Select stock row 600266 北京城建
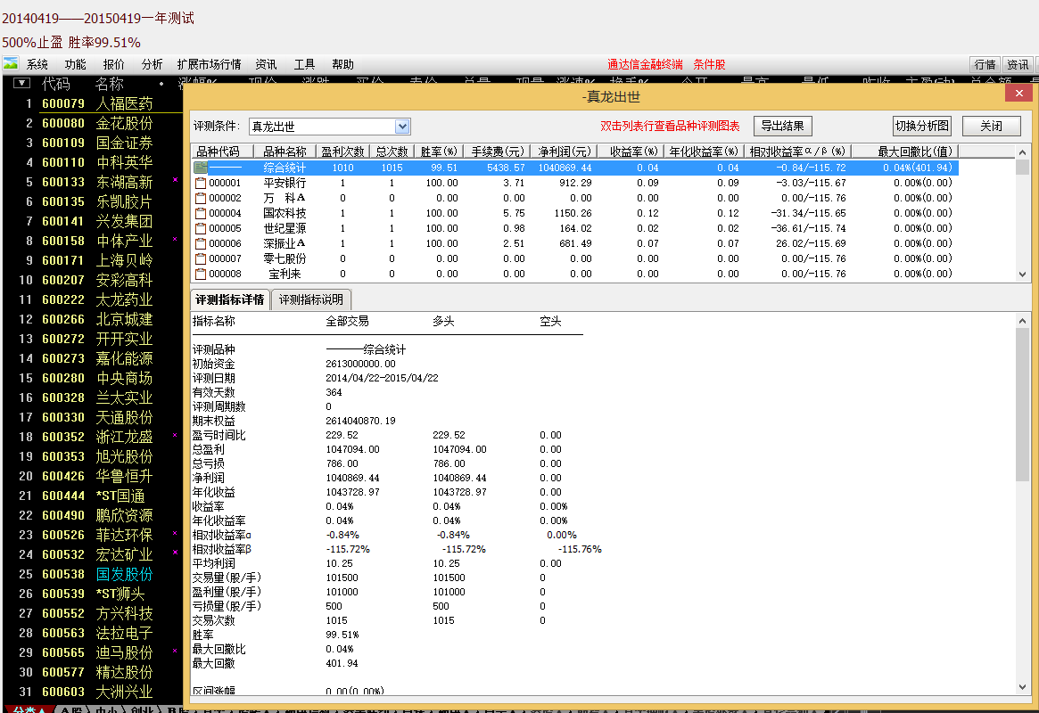This screenshot has width=1039, height=713. [93, 319]
